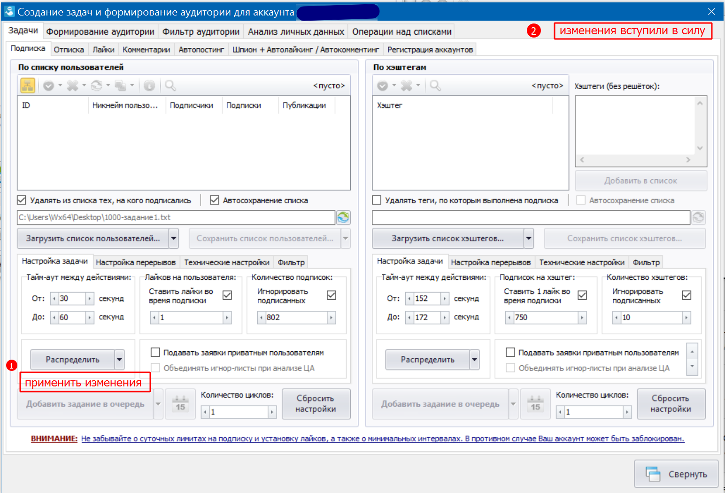The image size is (725, 493).
Task: Toggle 'Удалять из списка тех, на кого подписались'
Action: click(22, 200)
